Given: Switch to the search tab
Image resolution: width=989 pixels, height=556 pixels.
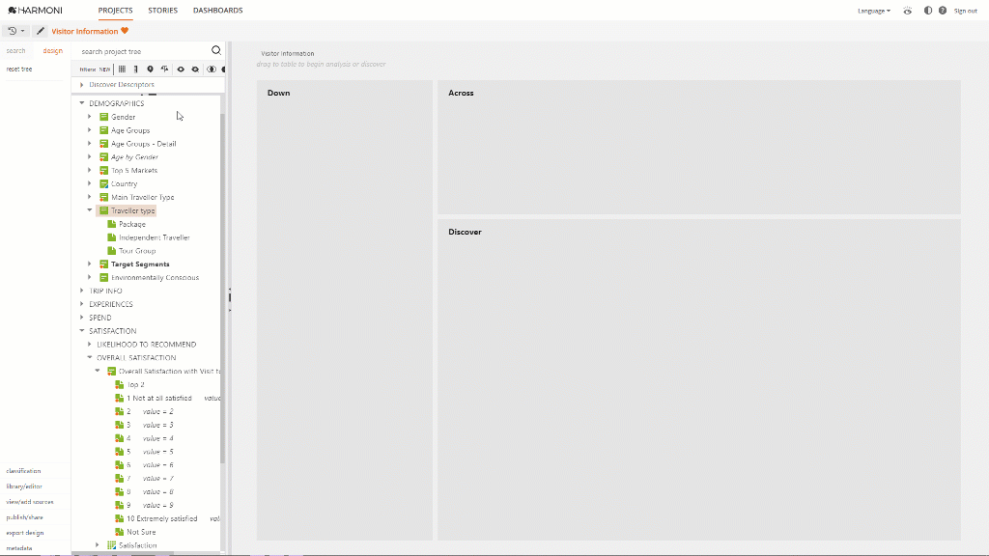Looking at the screenshot, I should pos(15,50).
